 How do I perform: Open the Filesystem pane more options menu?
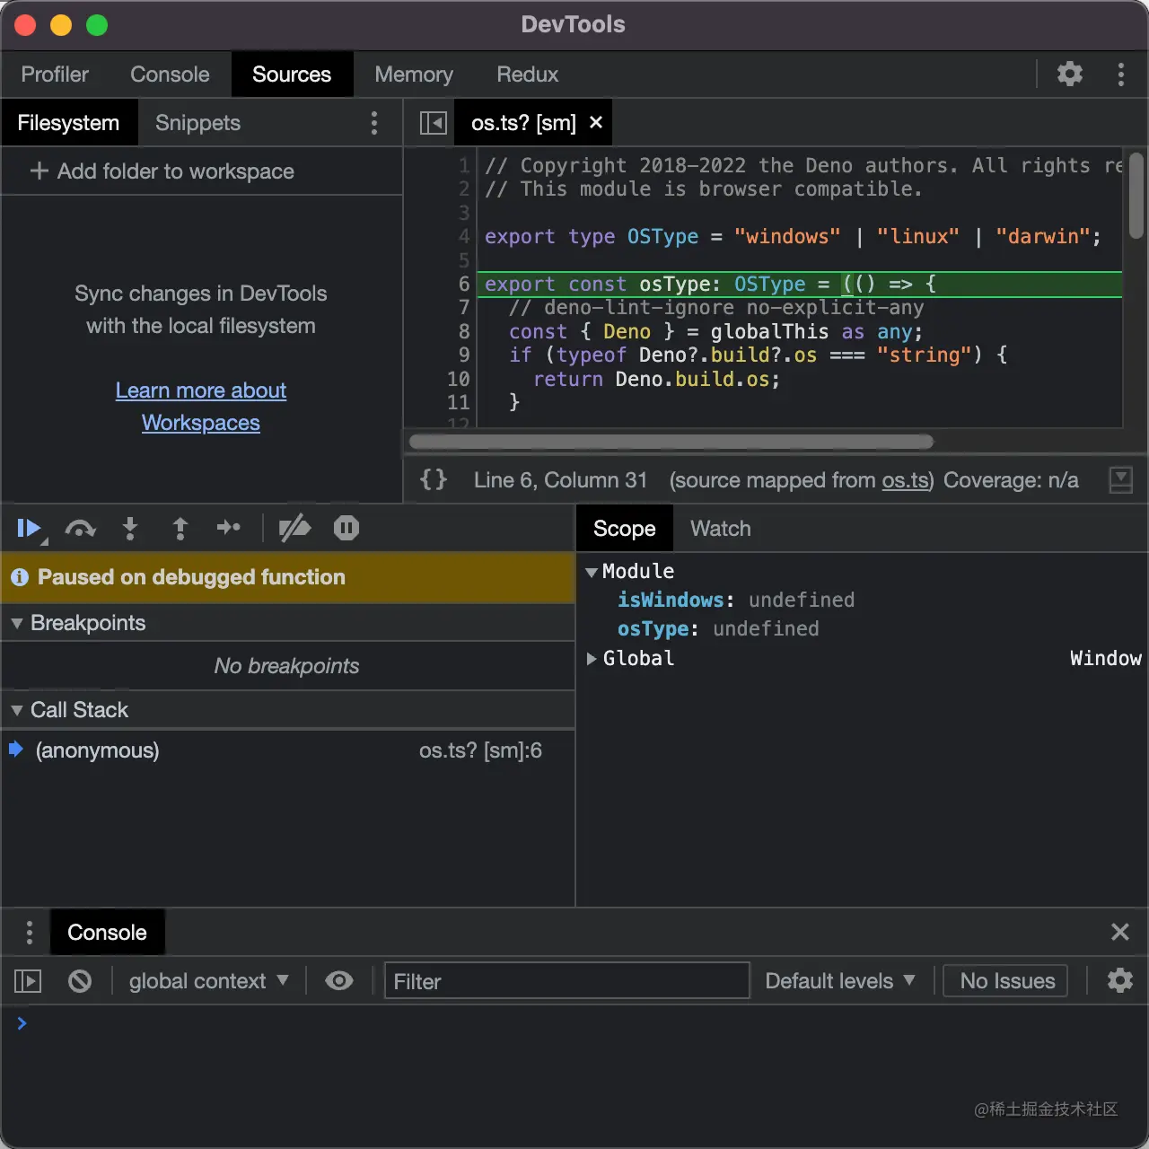pyautogui.click(x=374, y=123)
